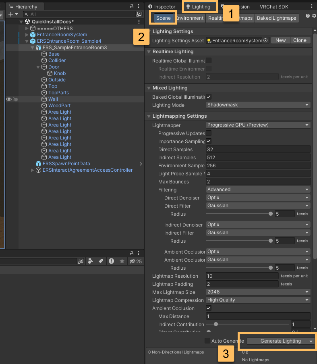Open the Baked Lightmaps tab
Image resolution: width=317 pixels, height=364 pixels.
276,18
